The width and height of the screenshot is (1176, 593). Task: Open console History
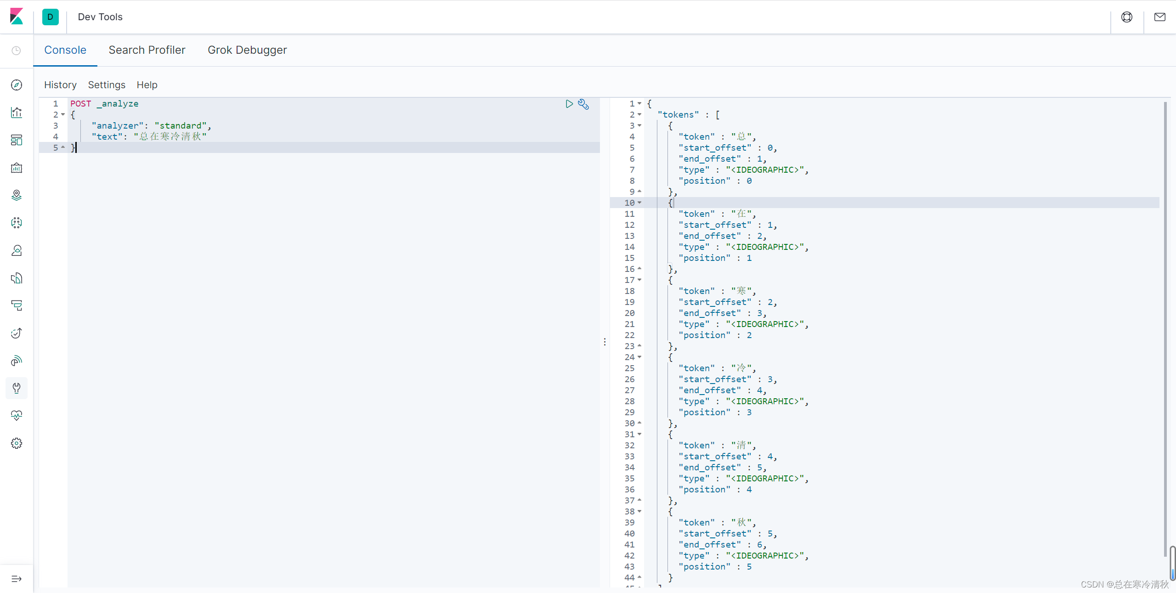point(60,85)
